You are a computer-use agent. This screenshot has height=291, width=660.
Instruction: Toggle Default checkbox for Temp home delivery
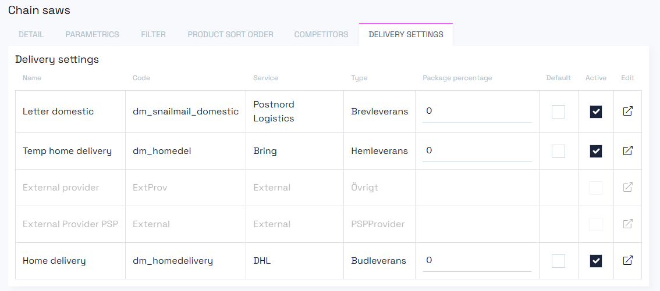[558, 151]
